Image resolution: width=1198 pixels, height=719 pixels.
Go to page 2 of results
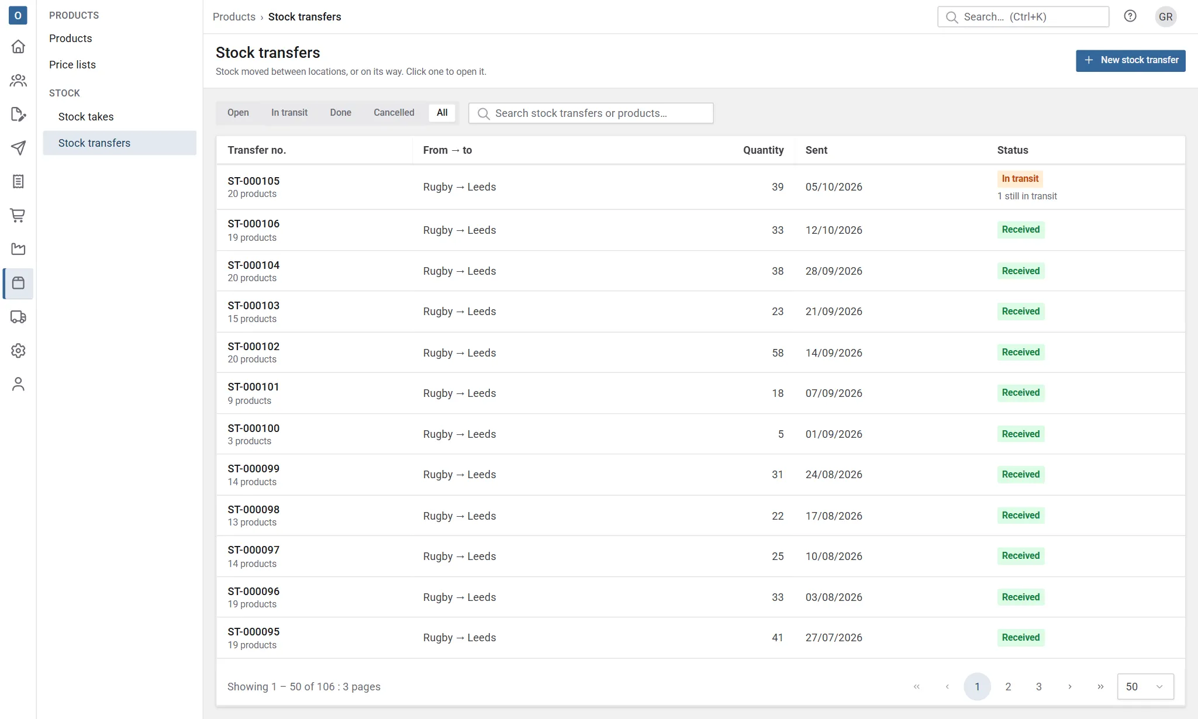tap(1008, 687)
